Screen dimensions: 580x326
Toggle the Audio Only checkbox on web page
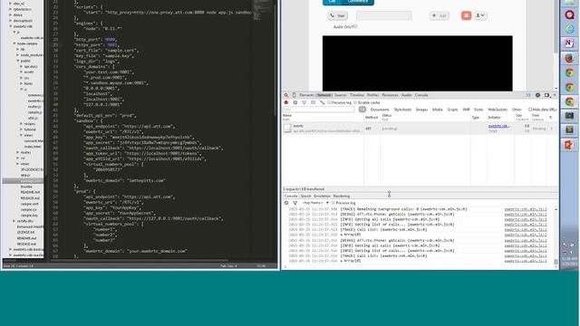(x=355, y=26)
